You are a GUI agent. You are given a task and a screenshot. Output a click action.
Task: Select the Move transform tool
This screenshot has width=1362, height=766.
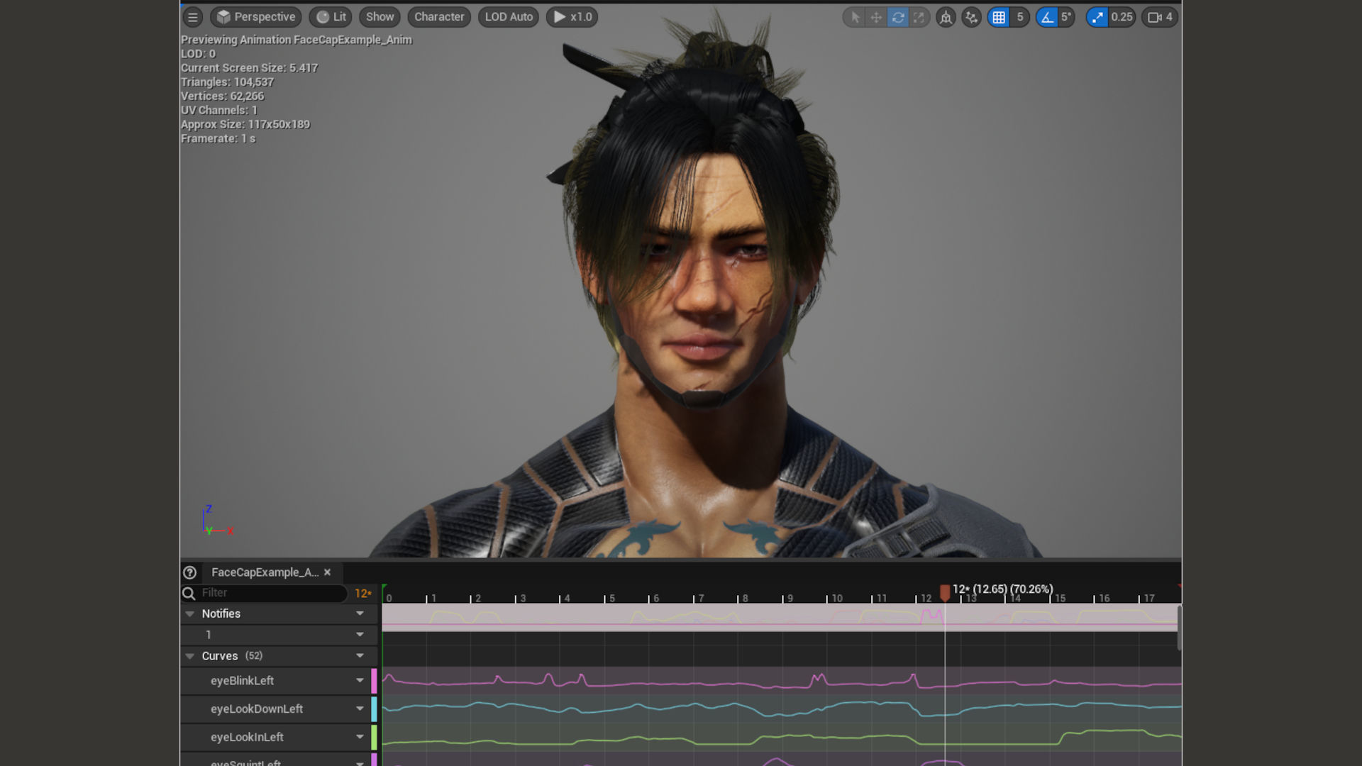(x=876, y=17)
